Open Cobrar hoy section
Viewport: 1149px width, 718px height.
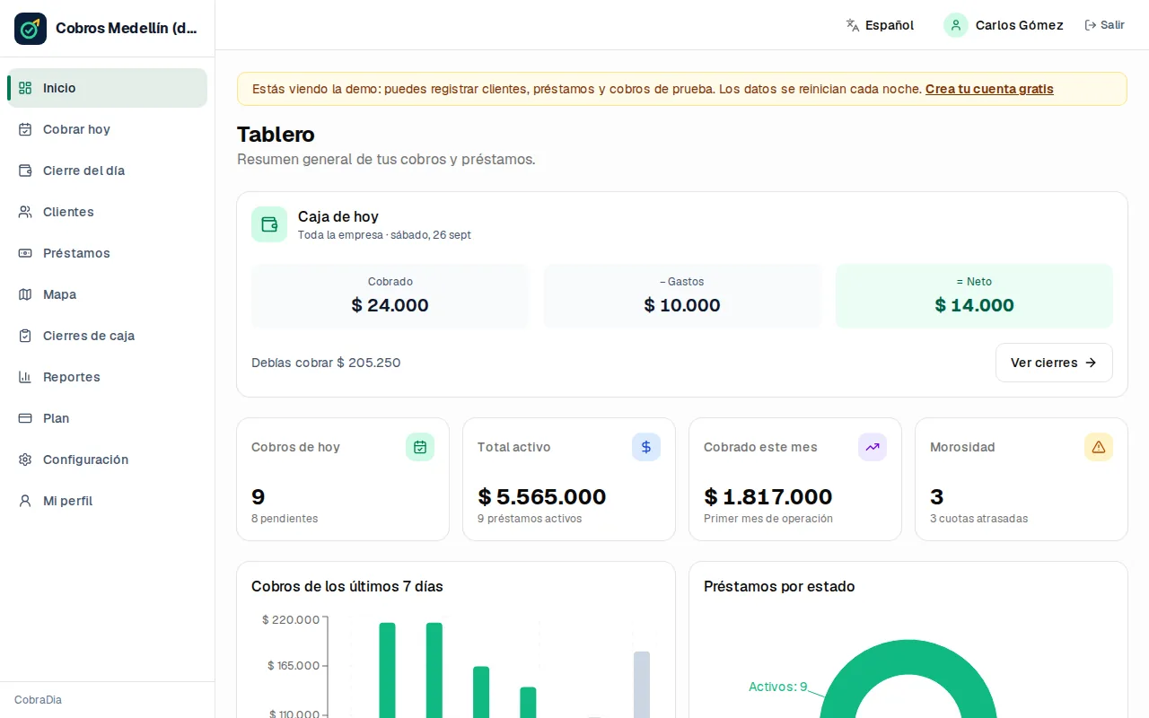(108, 129)
